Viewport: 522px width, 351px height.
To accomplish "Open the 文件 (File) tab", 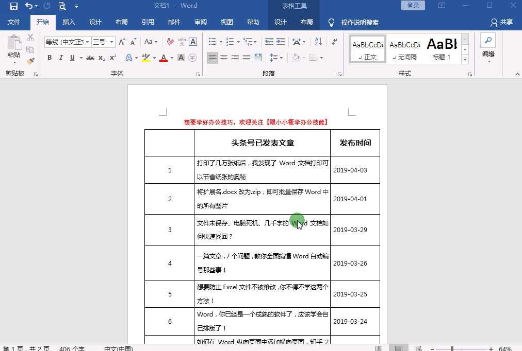I will (x=14, y=22).
